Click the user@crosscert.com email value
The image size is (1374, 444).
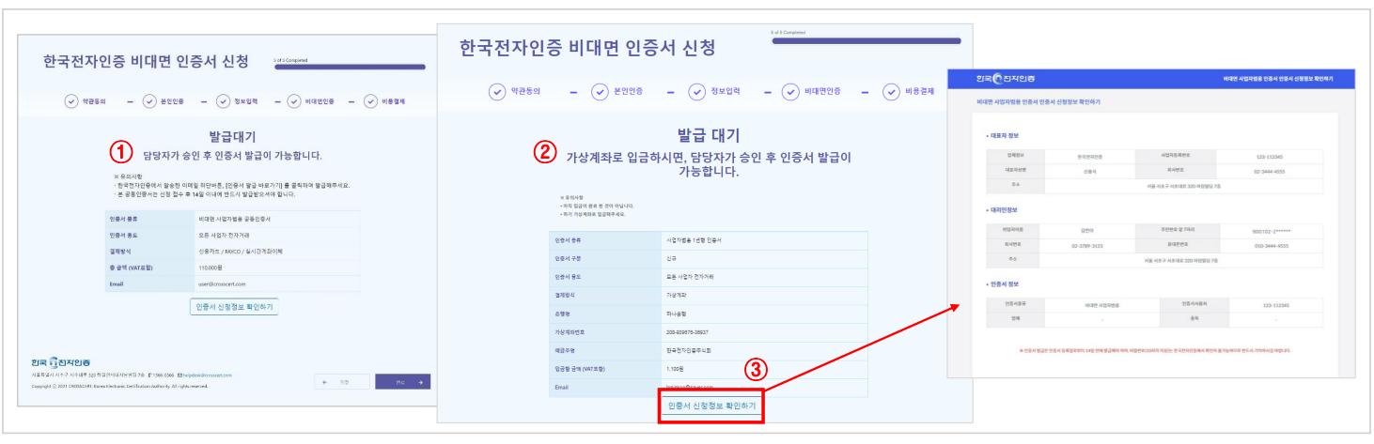point(221,283)
